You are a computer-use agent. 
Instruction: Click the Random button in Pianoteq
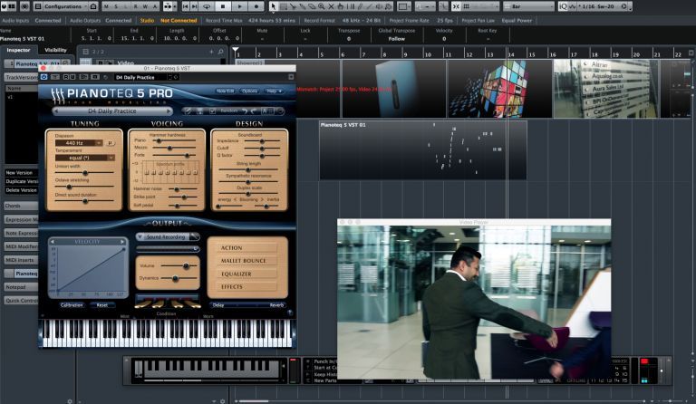coord(228,111)
